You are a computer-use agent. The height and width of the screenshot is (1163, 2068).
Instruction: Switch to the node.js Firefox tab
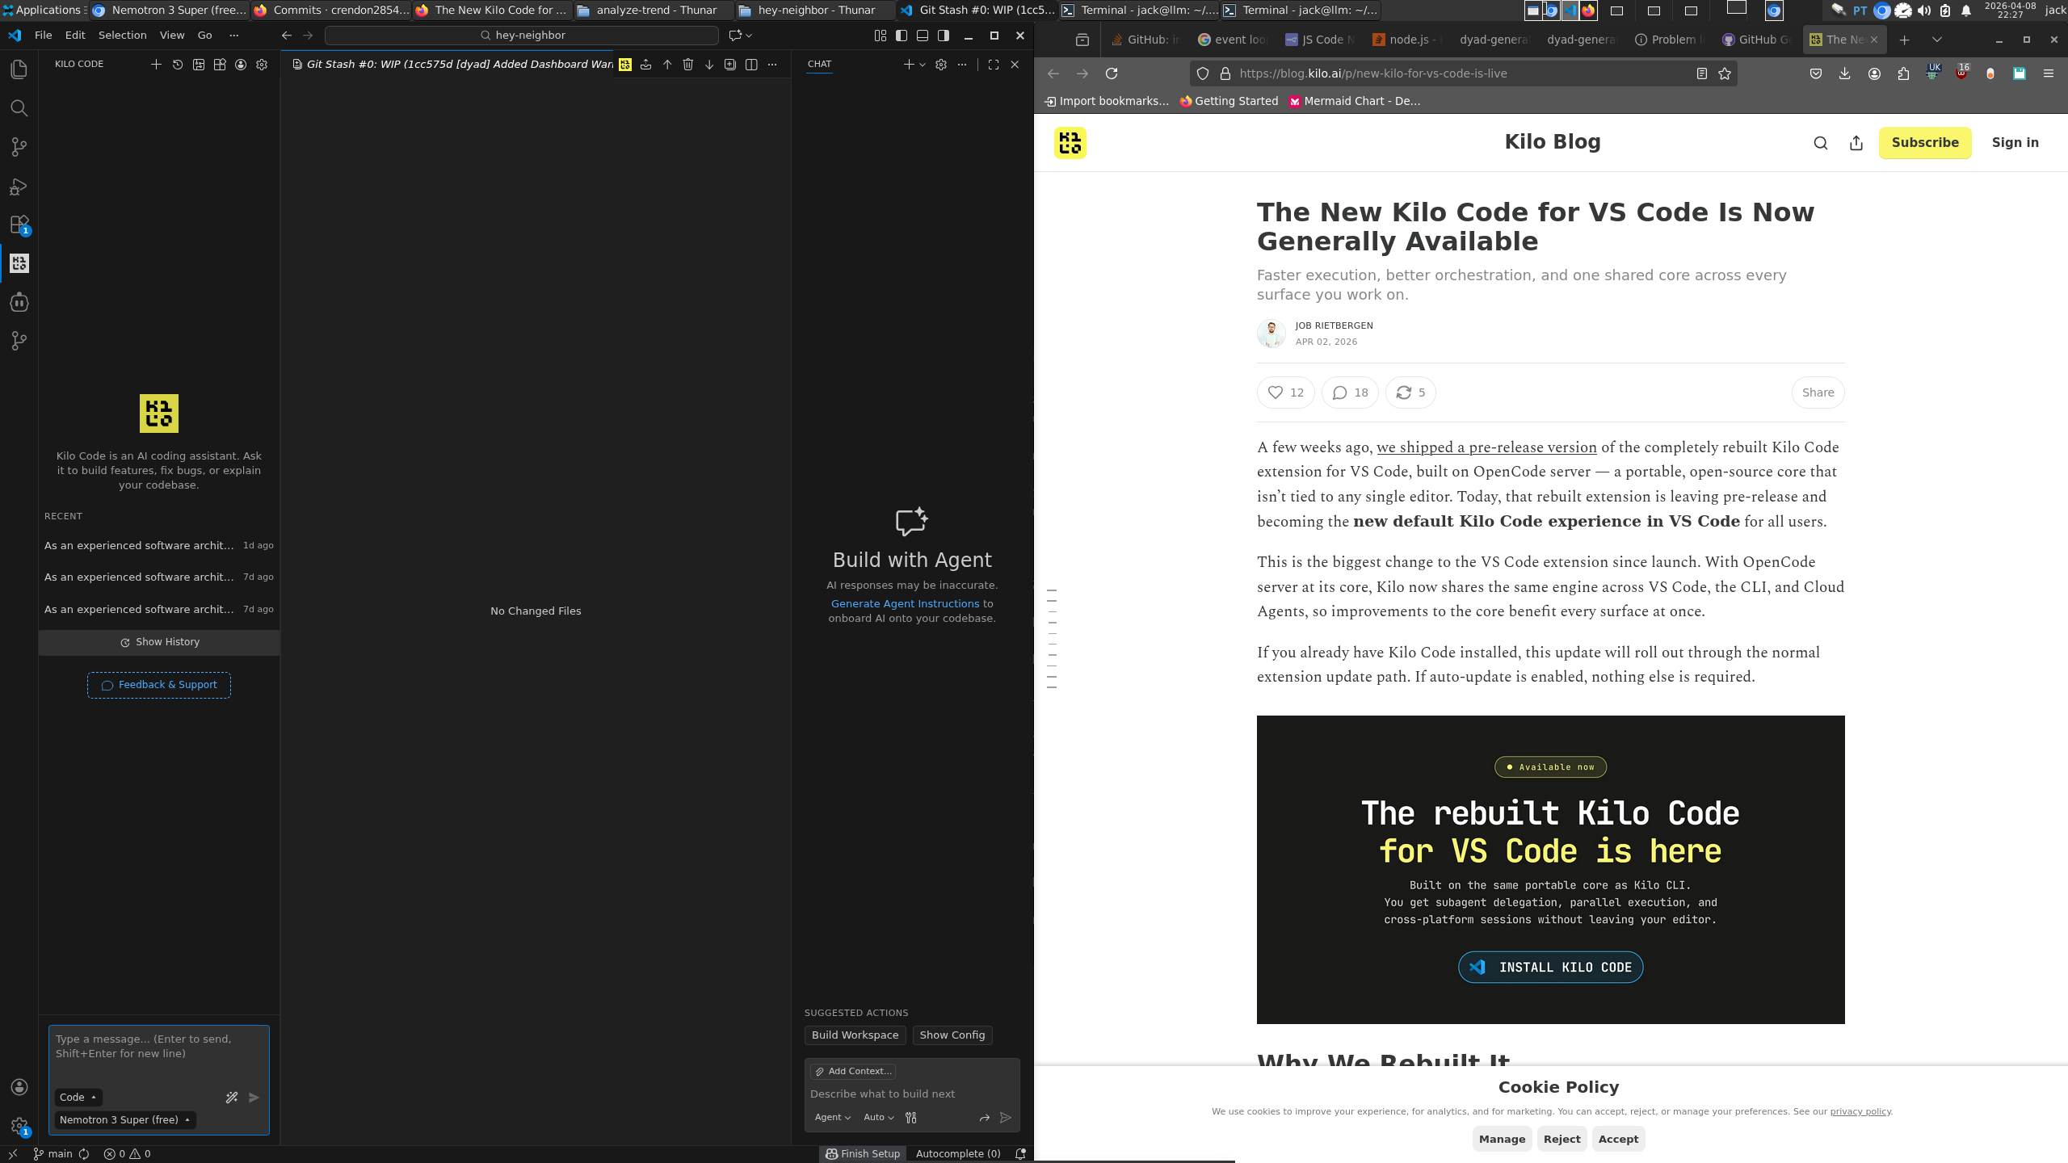click(x=1406, y=40)
